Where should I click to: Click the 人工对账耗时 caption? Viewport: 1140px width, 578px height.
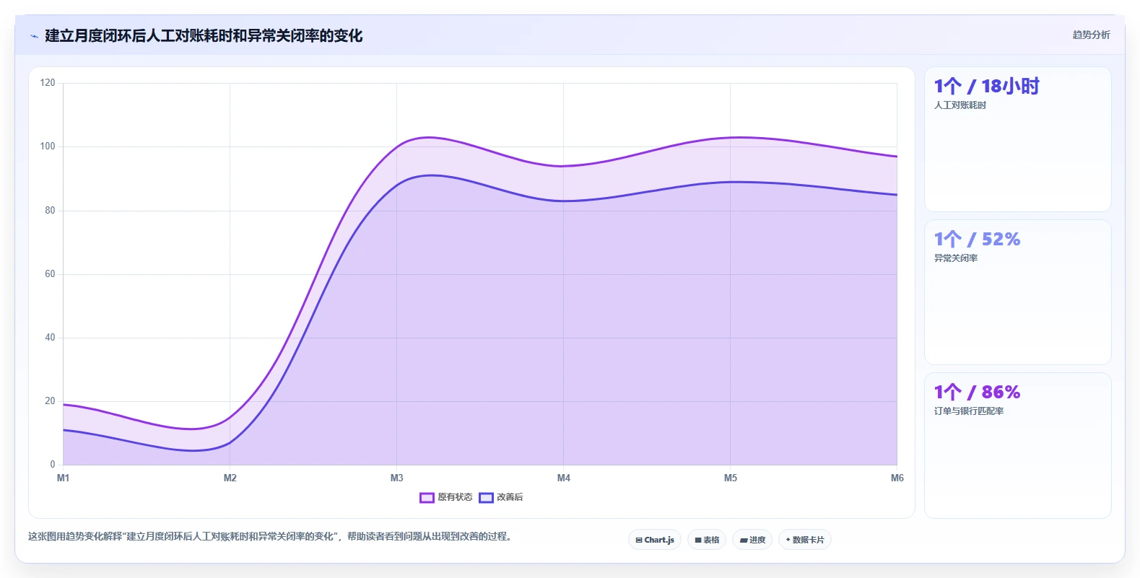960,105
